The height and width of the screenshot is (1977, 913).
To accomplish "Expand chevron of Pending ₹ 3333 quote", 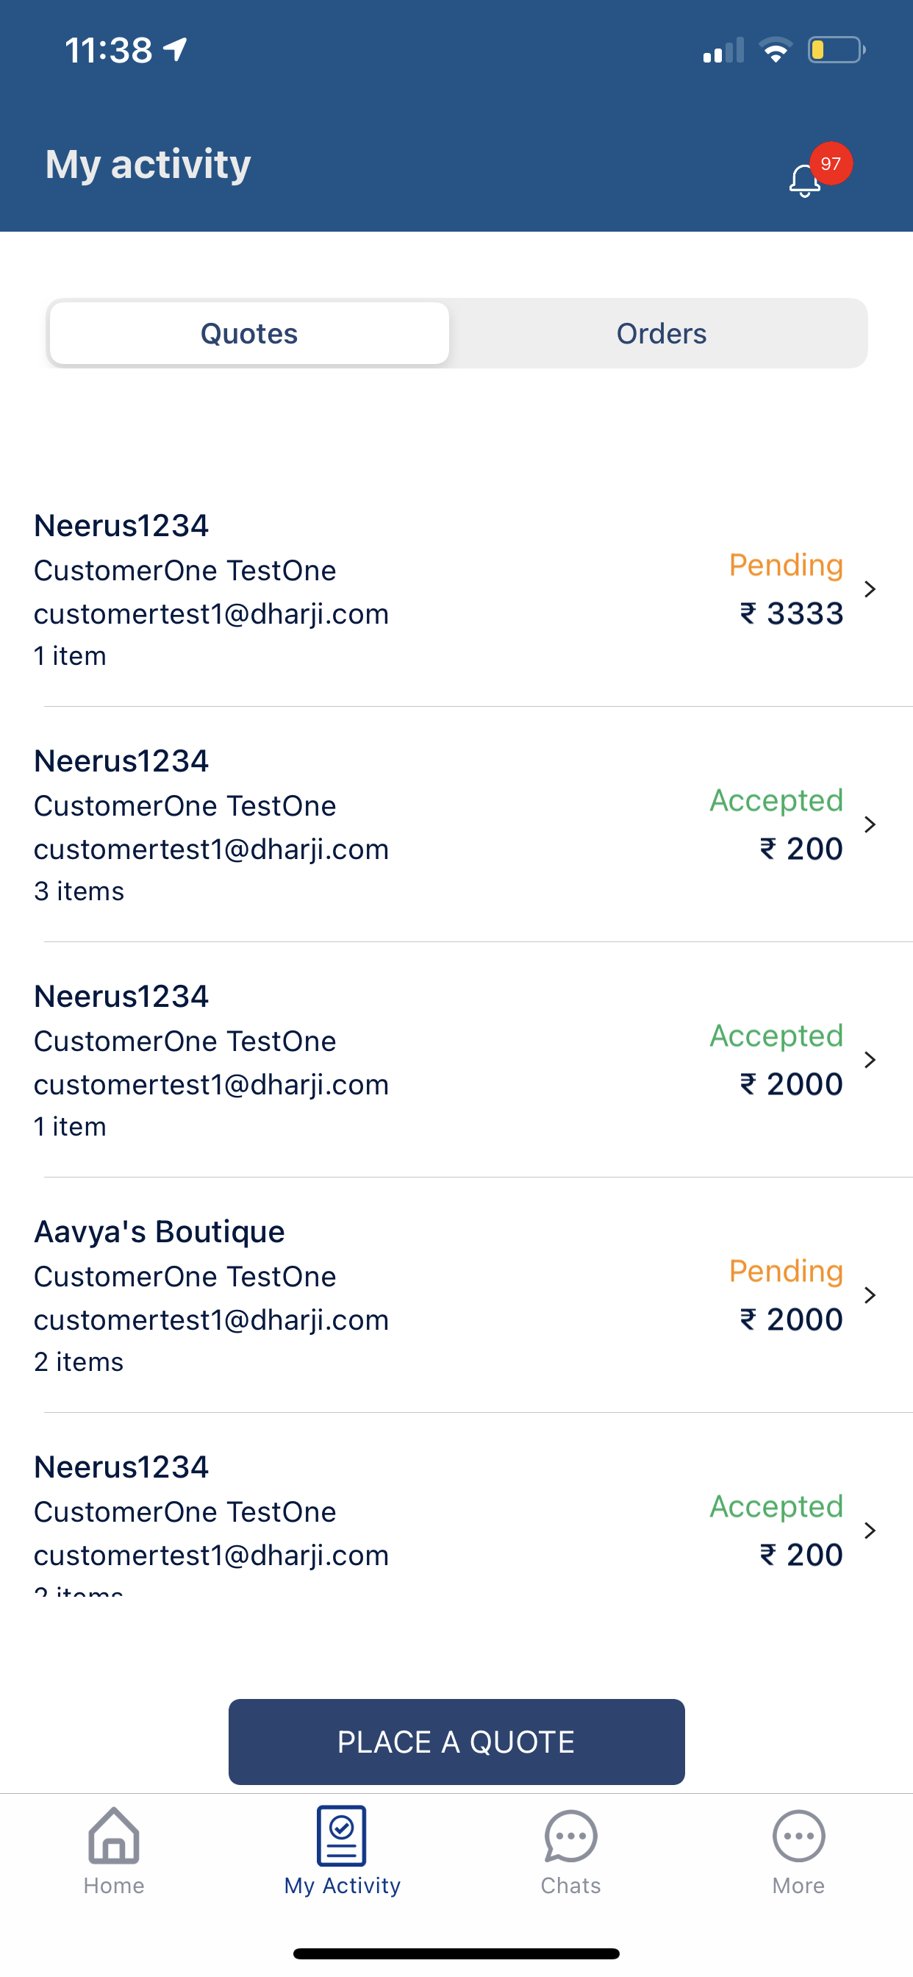I will pos(870,588).
